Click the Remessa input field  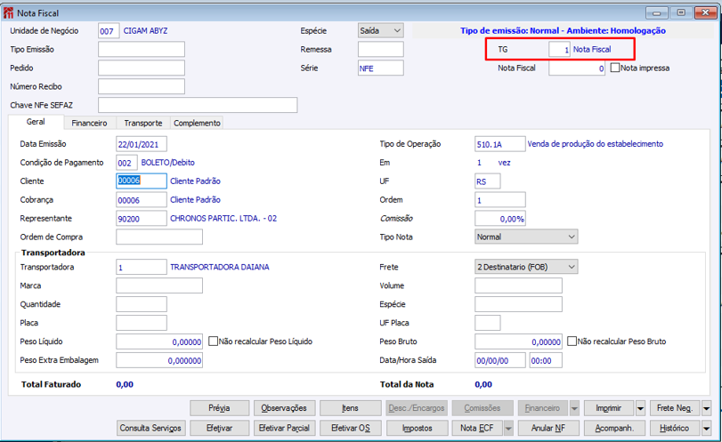[381, 49]
